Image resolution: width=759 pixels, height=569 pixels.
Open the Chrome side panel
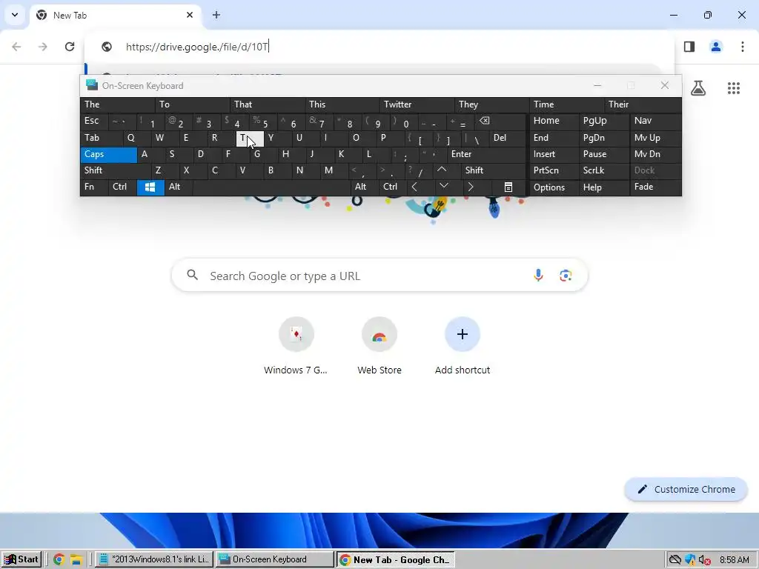689,47
